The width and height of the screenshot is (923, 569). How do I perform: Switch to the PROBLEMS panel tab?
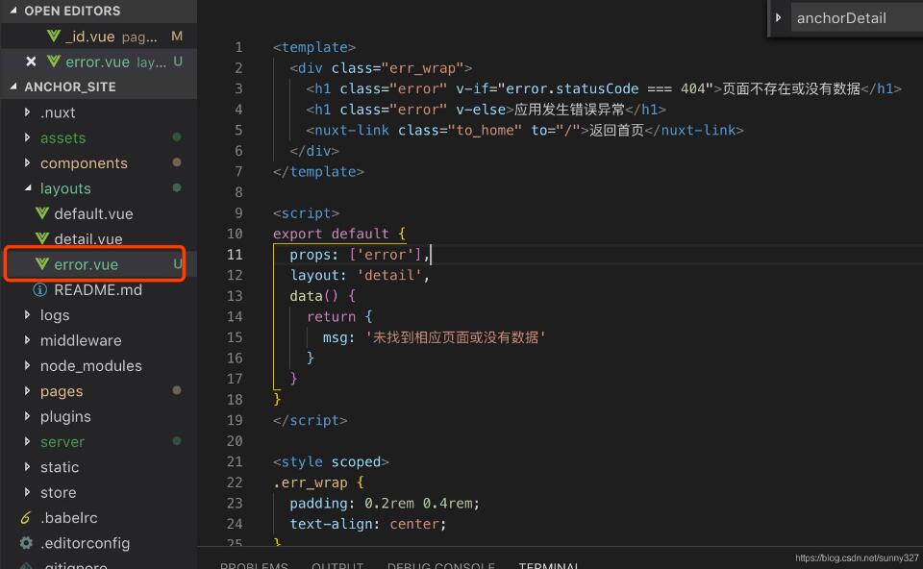[254, 565]
